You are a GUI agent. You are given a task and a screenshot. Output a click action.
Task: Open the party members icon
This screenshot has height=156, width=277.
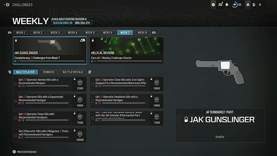point(248,5)
